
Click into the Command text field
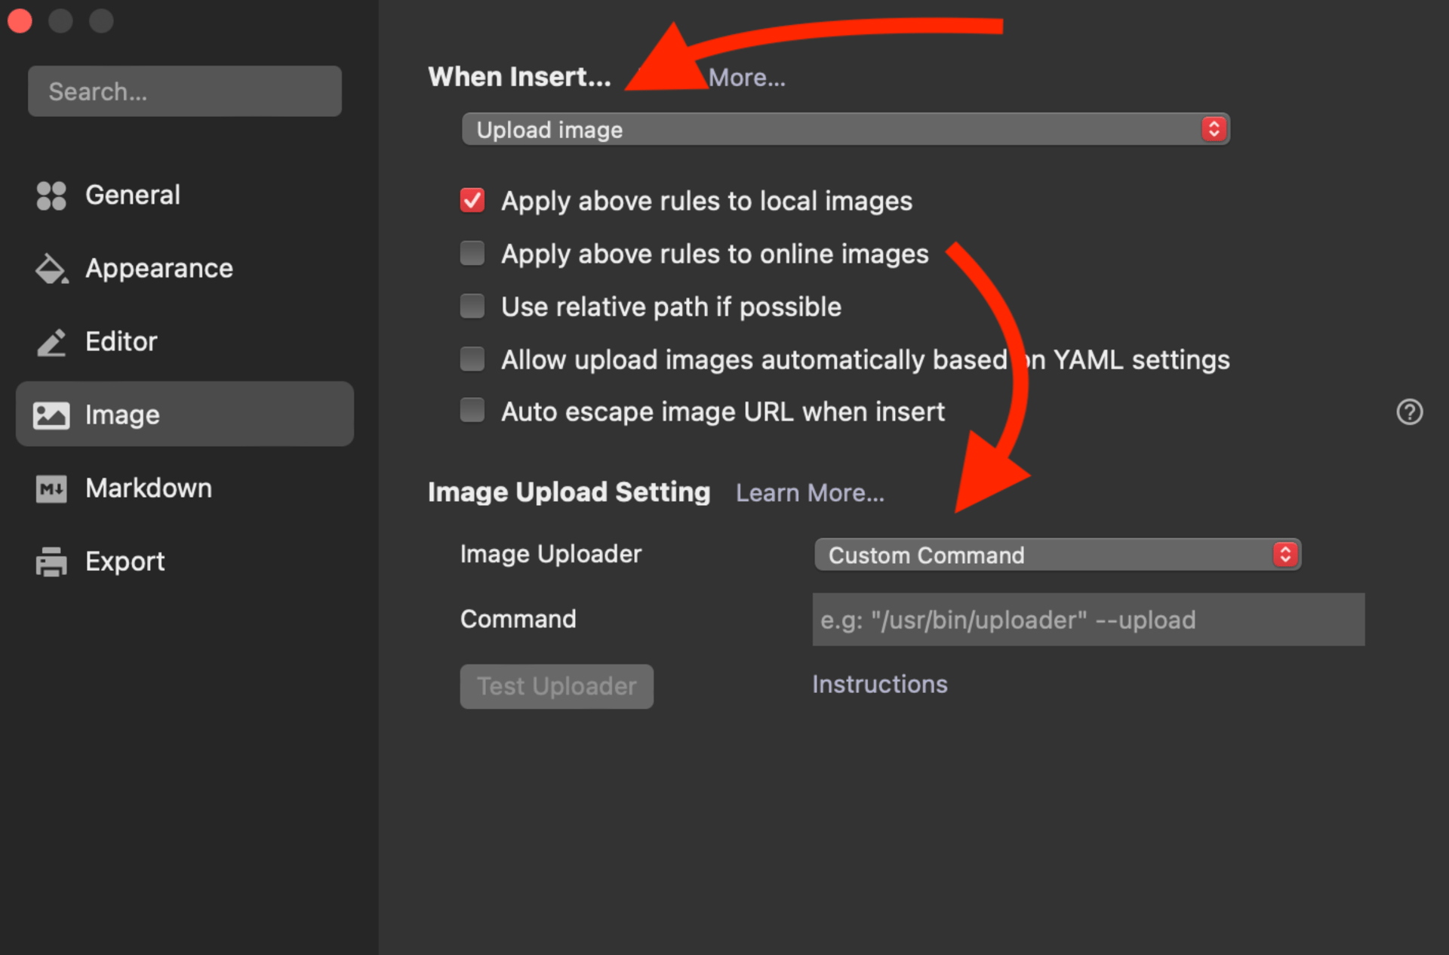(1088, 620)
